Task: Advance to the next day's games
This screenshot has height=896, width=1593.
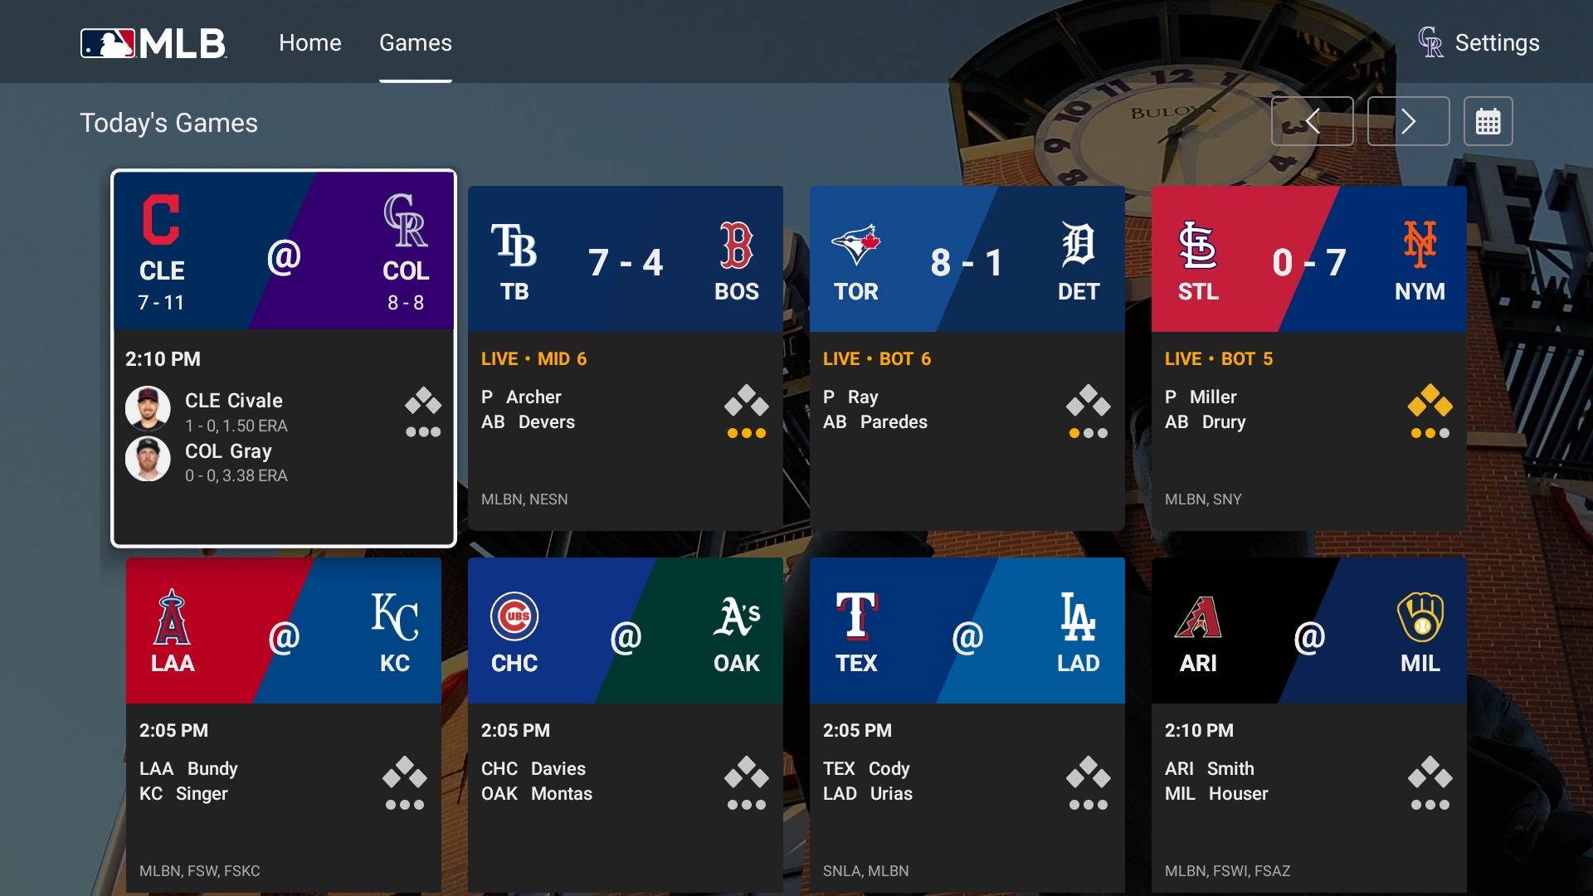Action: coord(1408,121)
